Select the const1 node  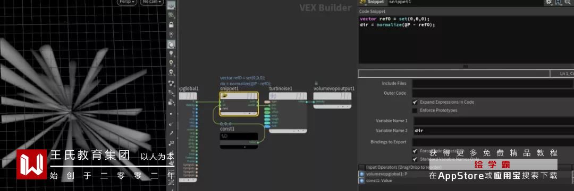(239, 140)
